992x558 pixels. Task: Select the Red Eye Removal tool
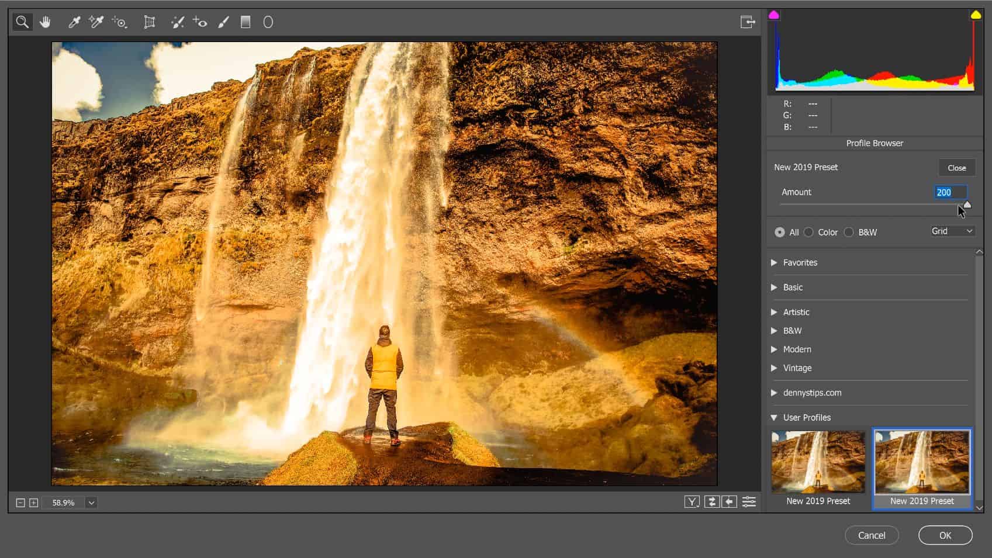(x=200, y=22)
